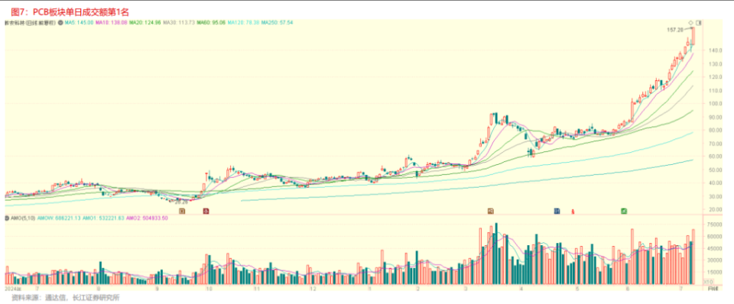734x304 pixels.
Task: Click the green event marker near June
Action: (624, 212)
